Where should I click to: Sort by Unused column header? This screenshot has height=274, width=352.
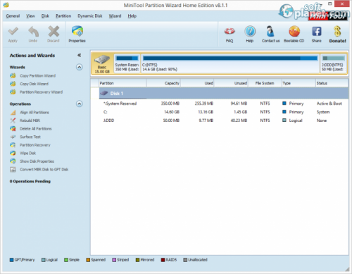click(231, 83)
